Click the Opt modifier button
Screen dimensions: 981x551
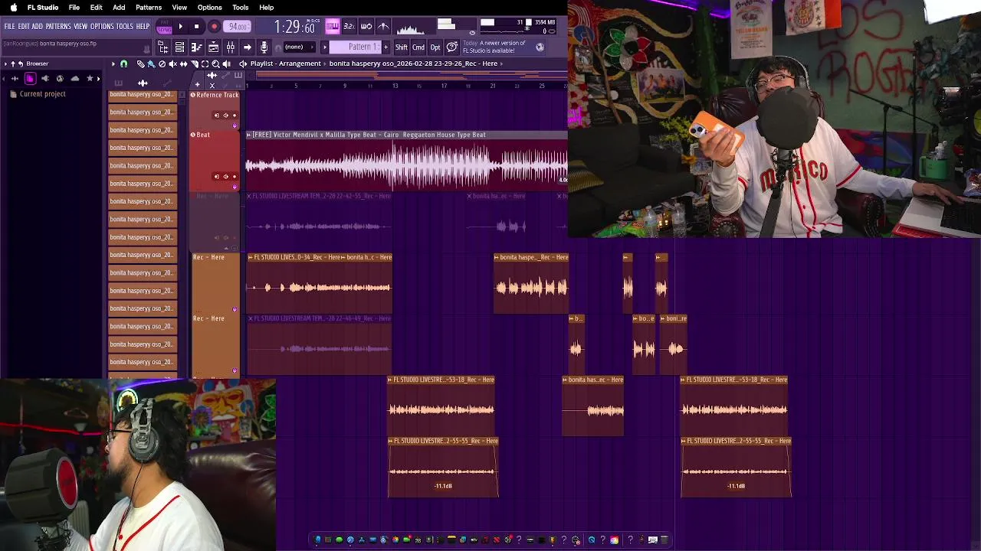pos(435,47)
